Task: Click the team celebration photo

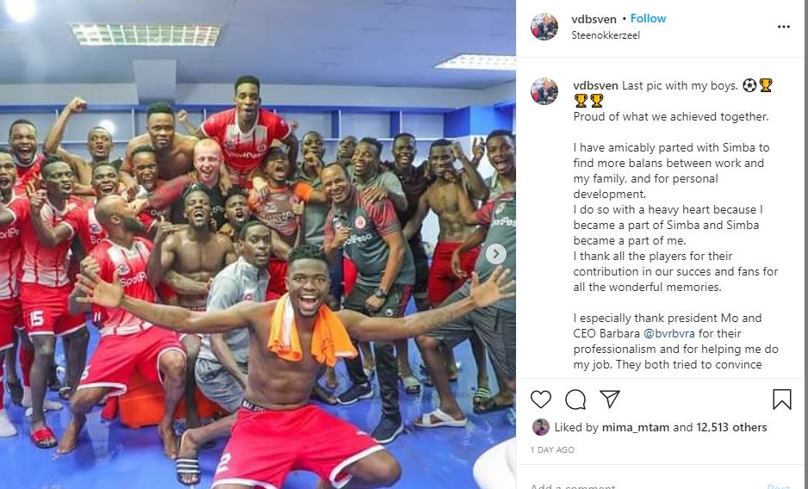Action: tap(258, 244)
